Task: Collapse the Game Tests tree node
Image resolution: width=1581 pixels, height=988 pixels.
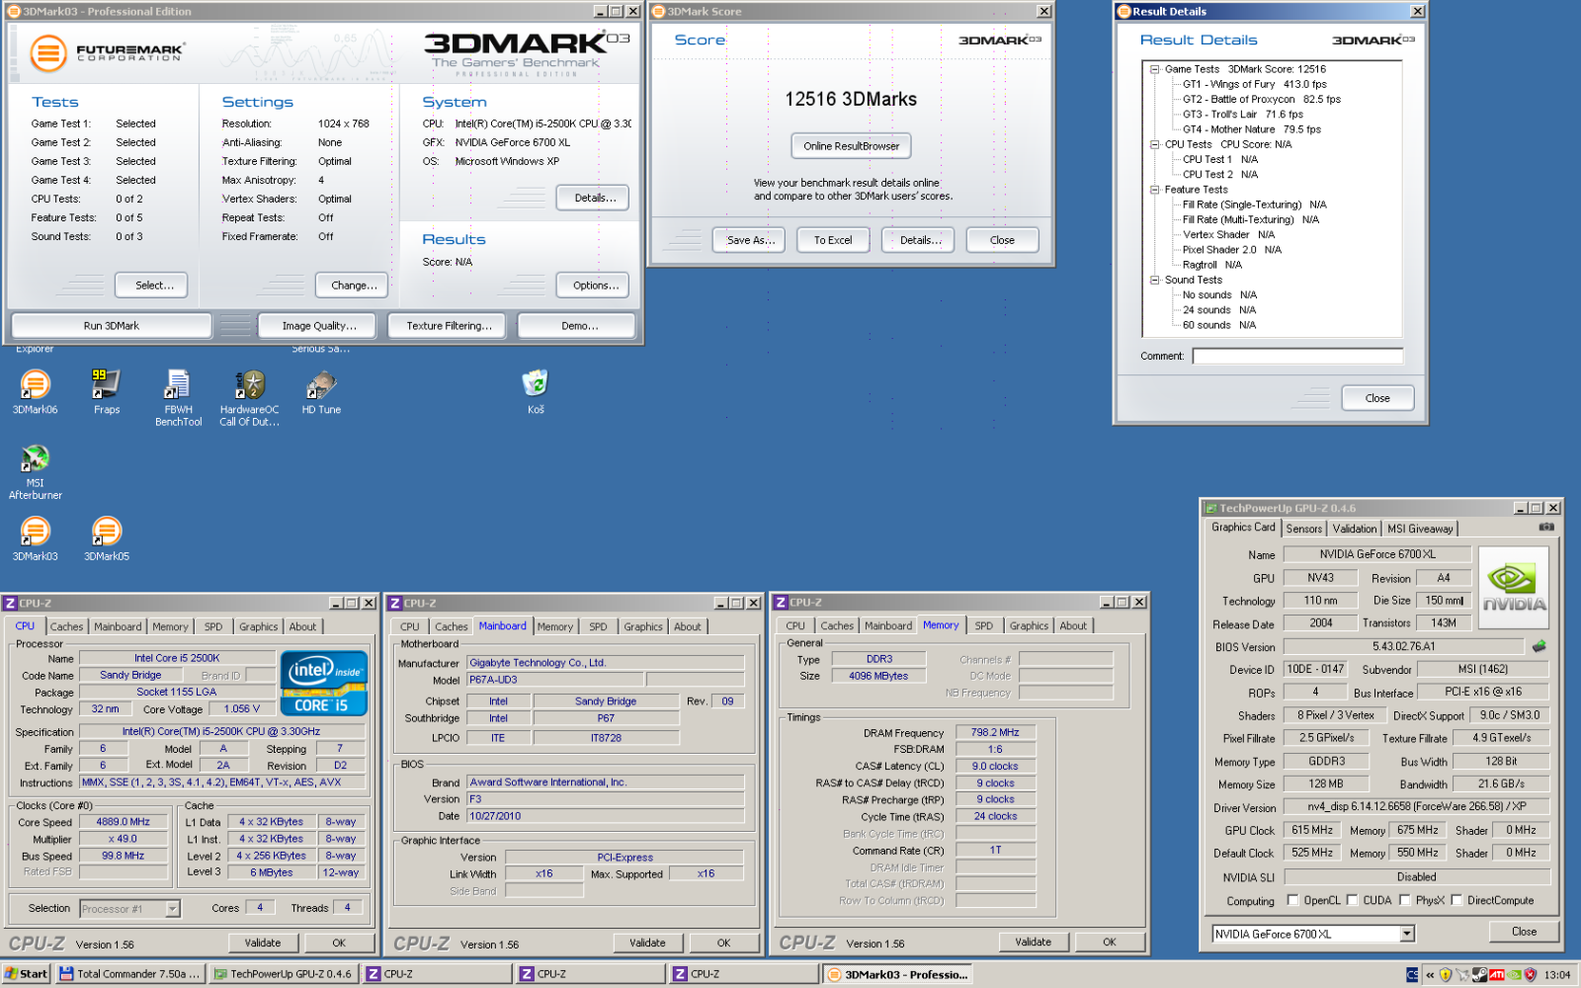Action: tap(1154, 69)
